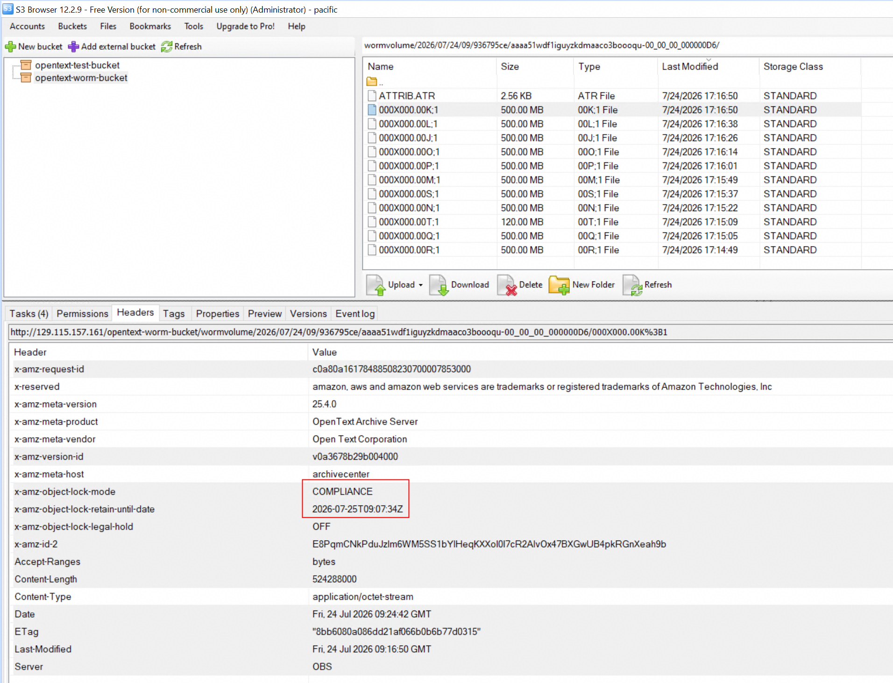Switch to the Properties tab
The width and height of the screenshot is (893, 683).
coord(218,314)
